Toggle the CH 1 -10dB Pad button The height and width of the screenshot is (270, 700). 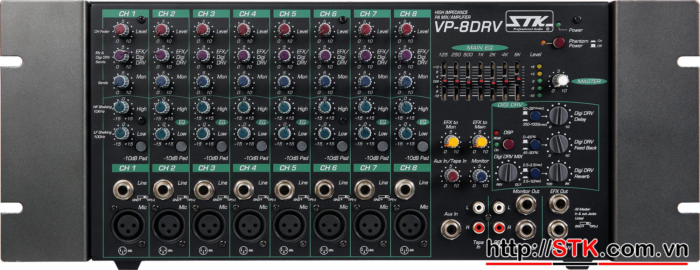[x=141, y=146]
